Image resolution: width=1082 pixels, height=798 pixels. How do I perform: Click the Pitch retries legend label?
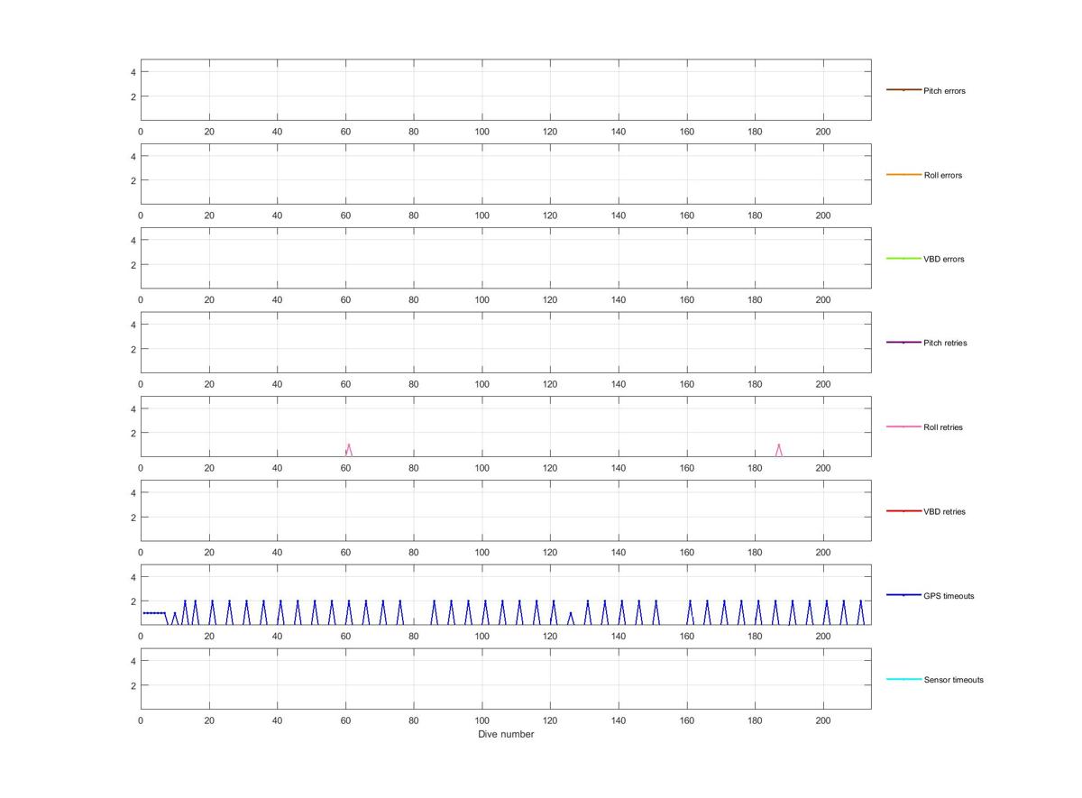coord(945,343)
